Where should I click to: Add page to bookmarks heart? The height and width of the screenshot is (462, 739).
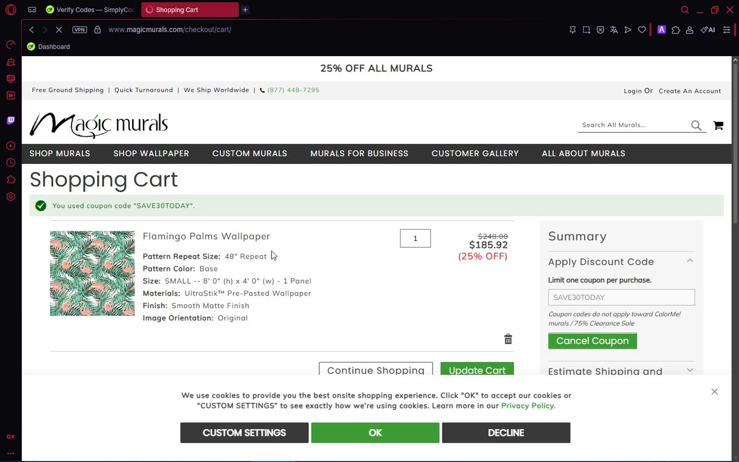pos(641,30)
